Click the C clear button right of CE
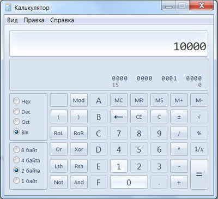Screen dimensions: 218x199 pos(159,117)
